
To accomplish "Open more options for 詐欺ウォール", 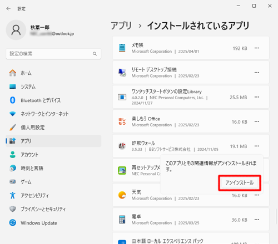I will pyautogui.click(x=257, y=146).
